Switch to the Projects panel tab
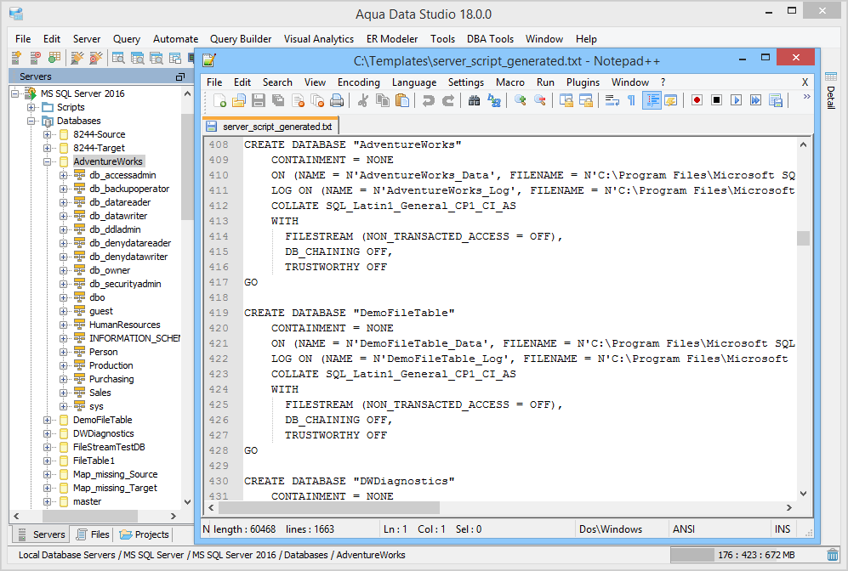The width and height of the screenshot is (848, 571). pos(145,534)
